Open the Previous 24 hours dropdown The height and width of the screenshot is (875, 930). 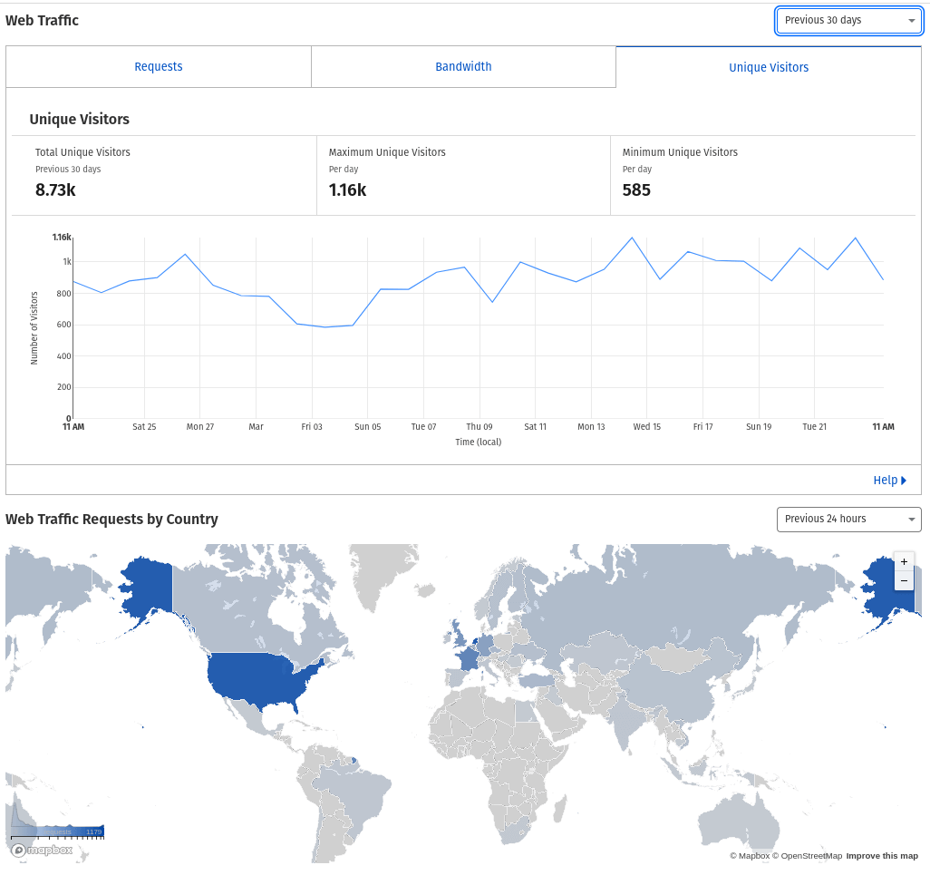[848, 520]
